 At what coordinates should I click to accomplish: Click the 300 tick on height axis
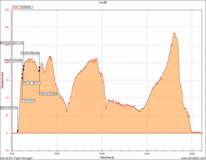(x=7, y=27)
